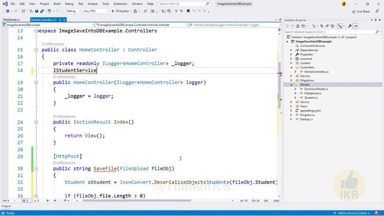
Task: Collapse the Index method at line 24
Action: pos(36,122)
